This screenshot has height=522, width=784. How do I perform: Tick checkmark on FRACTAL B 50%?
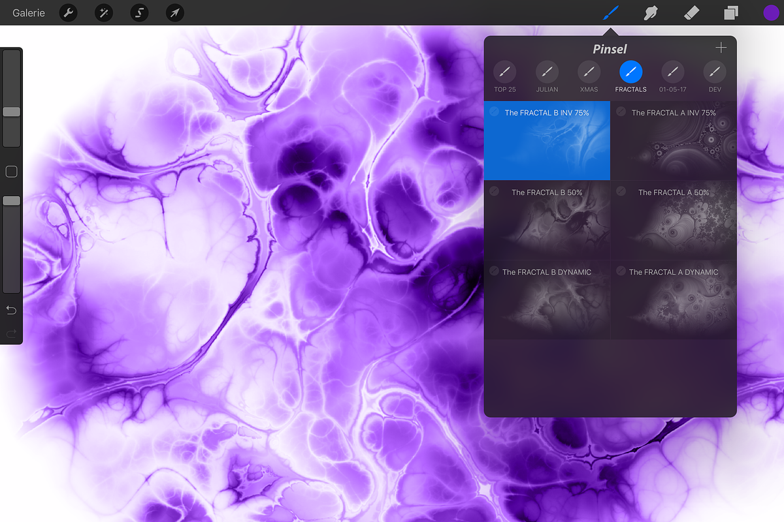[x=494, y=191]
